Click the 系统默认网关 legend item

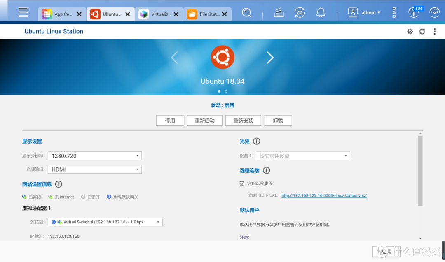coord(123,197)
